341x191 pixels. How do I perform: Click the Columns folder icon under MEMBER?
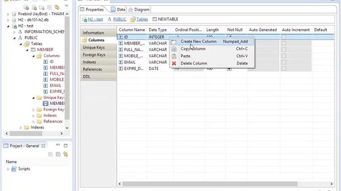click(39, 56)
